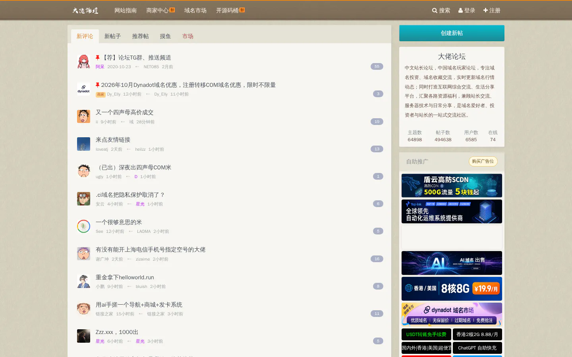Click the 55 reply count badge
The height and width of the screenshot is (357, 572).
coord(377,67)
